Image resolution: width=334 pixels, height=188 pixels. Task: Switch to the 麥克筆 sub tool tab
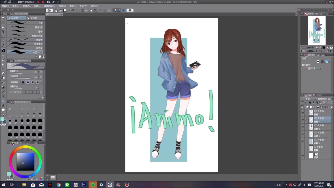[x=35, y=18]
